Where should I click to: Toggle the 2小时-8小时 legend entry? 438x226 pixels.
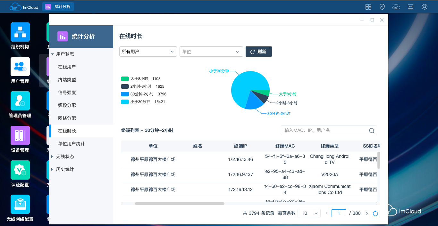click(141, 86)
